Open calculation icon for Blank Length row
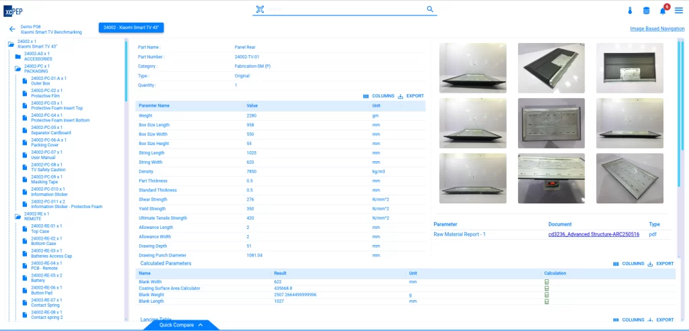The width and height of the screenshot is (689, 331). [546, 301]
